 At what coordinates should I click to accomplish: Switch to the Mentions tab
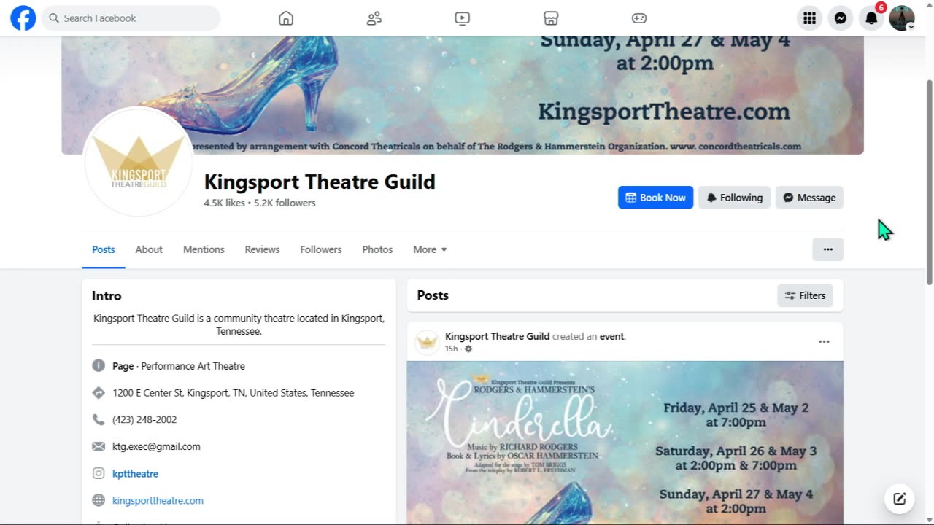click(204, 249)
